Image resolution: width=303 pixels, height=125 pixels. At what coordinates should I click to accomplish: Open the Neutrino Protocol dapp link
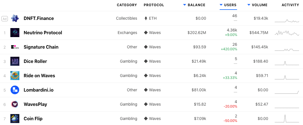(x=43, y=33)
